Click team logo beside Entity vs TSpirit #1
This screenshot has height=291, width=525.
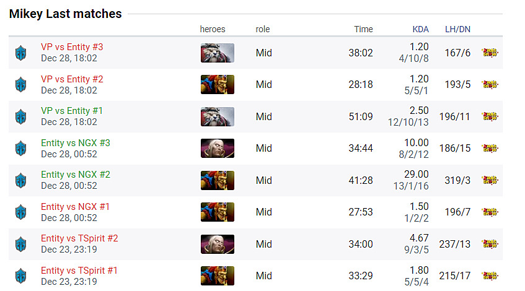coord(20,276)
